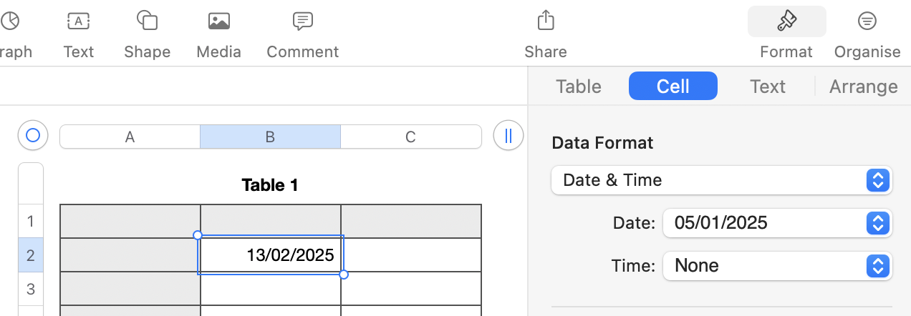Switch to the Table tab

click(x=579, y=87)
